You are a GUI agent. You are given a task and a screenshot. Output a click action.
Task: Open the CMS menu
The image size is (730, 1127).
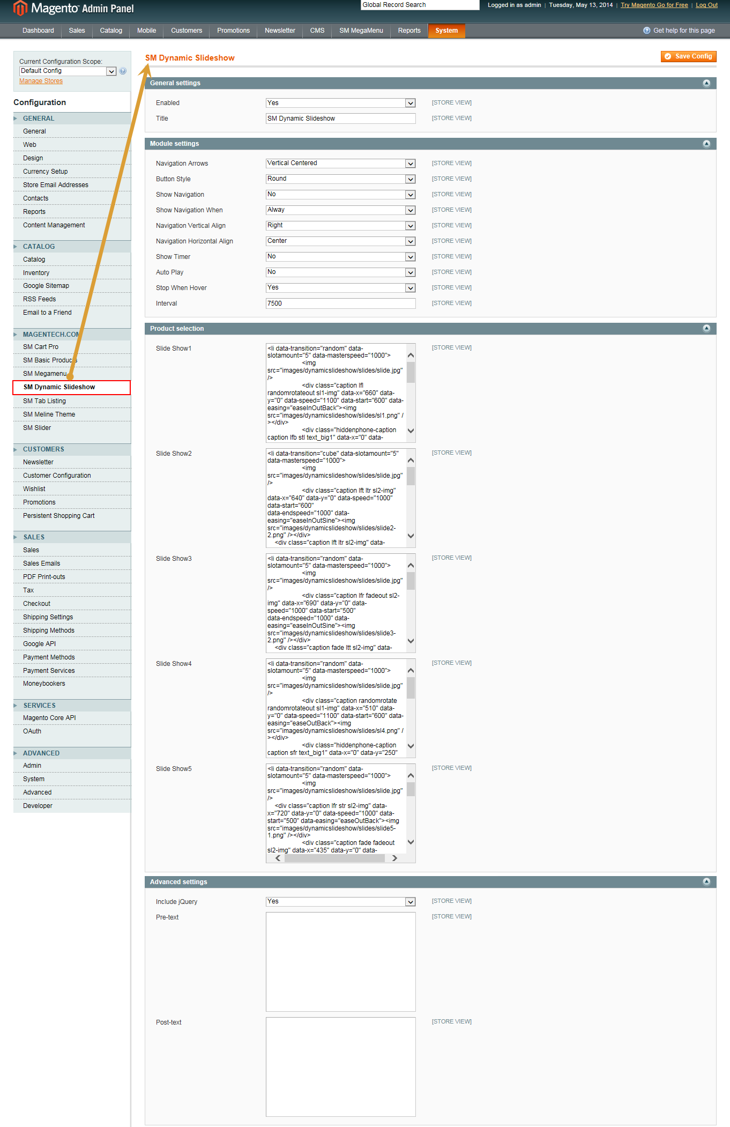pyautogui.click(x=317, y=31)
